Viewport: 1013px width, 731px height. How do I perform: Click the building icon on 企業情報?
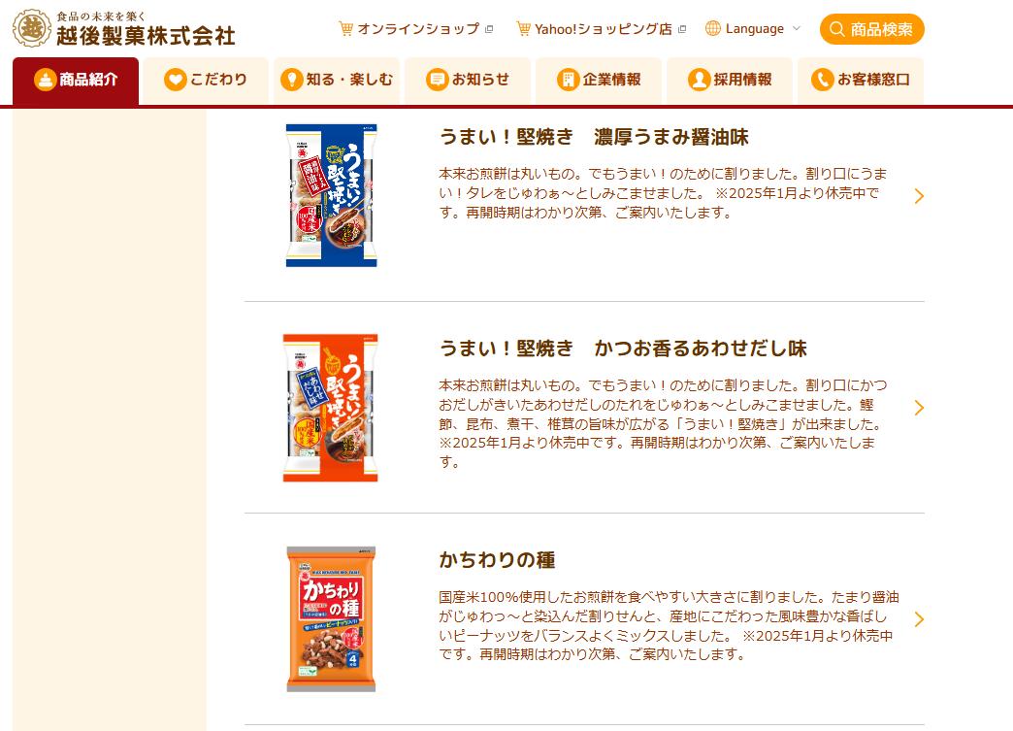pos(568,80)
